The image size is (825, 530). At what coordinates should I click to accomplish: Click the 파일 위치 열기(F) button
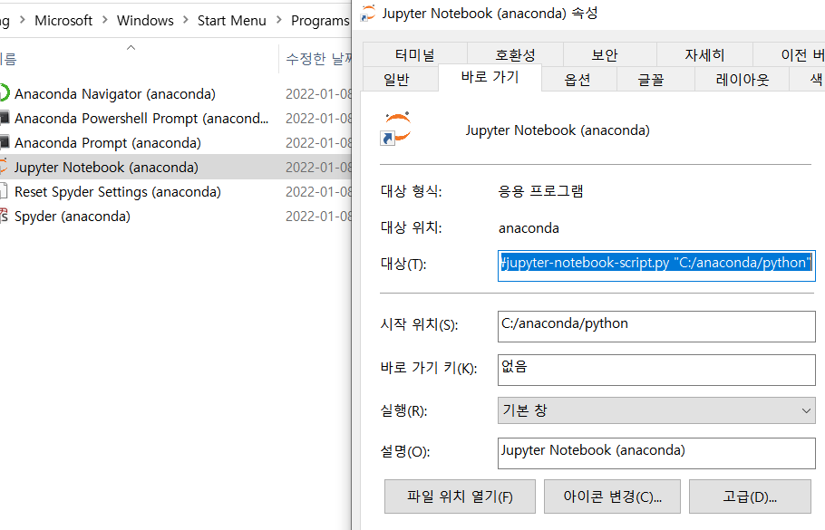(x=460, y=496)
